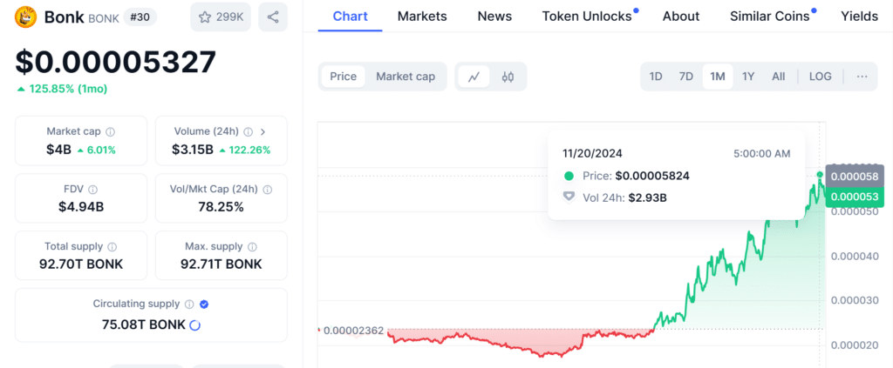Click the green price point on chart
Viewport: 893px width, 368px height.
click(820, 175)
